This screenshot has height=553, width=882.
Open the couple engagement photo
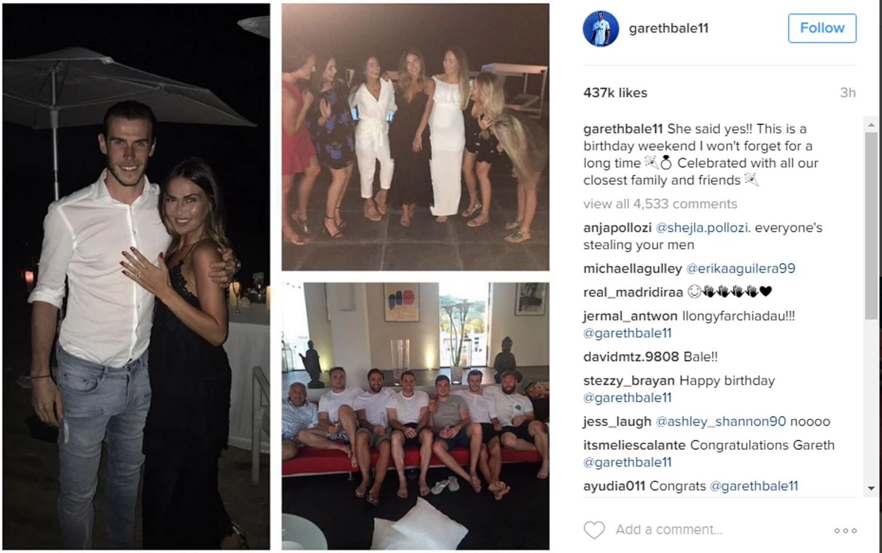pyautogui.click(x=137, y=276)
